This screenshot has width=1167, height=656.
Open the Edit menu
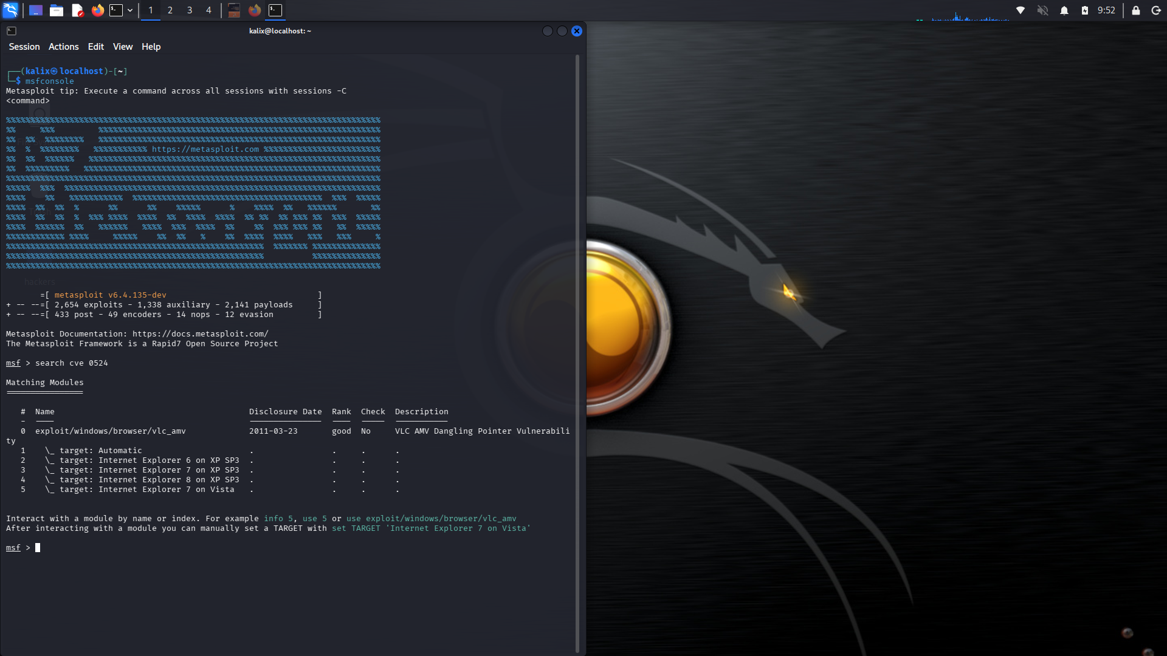[96, 47]
